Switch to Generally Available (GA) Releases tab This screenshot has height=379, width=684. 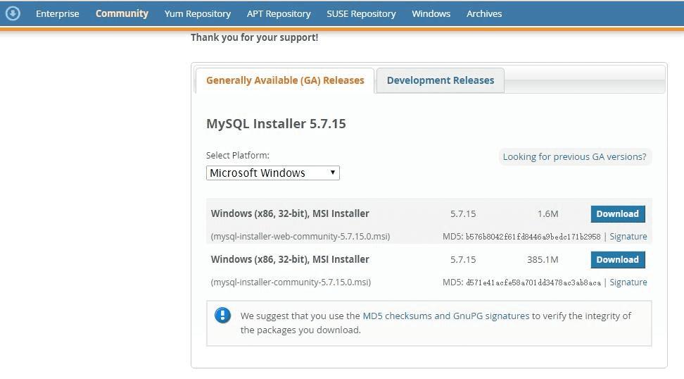tap(285, 80)
